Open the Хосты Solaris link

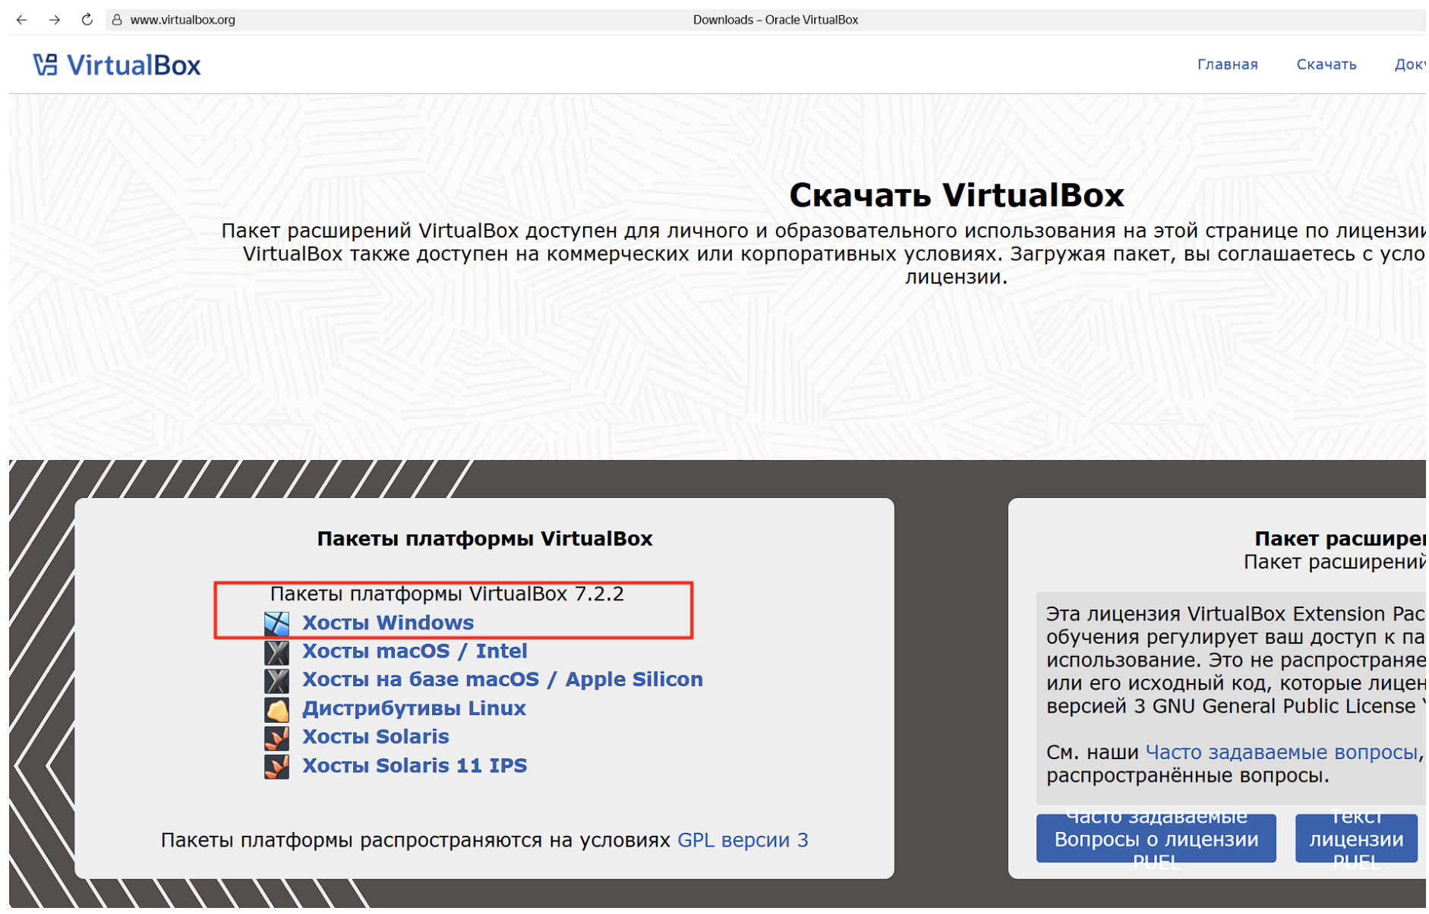[x=376, y=737]
